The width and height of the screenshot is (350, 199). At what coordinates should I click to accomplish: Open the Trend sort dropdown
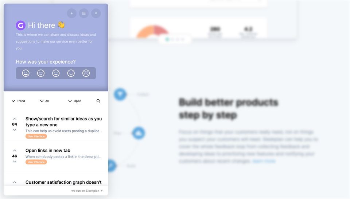(x=18, y=101)
